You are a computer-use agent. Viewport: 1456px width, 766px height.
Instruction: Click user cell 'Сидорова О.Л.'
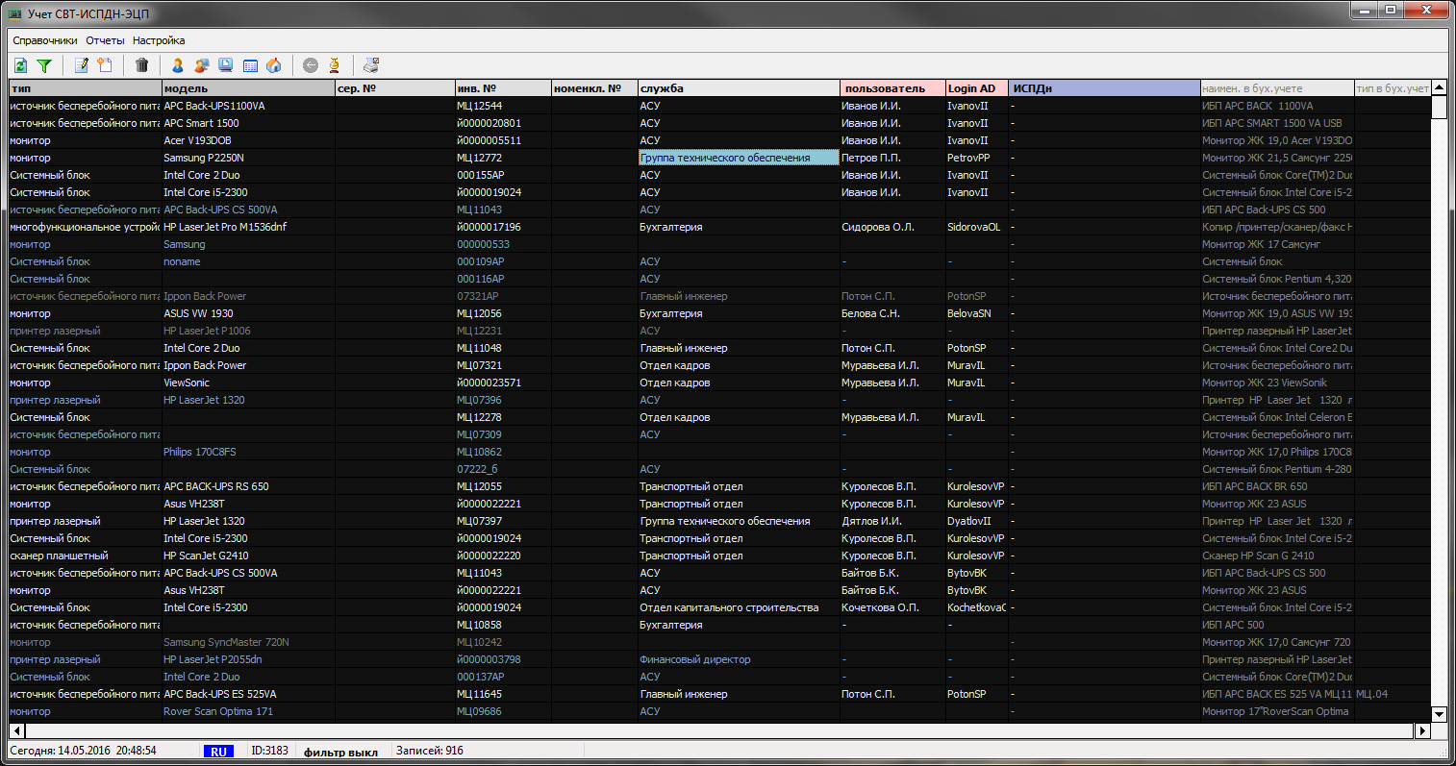pos(892,227)
